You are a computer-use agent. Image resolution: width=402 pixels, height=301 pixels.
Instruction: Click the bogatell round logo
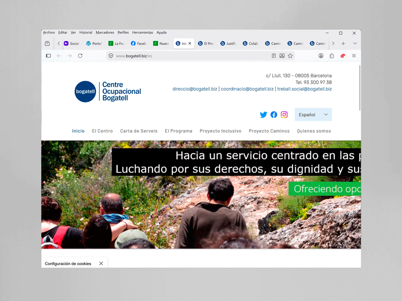pos(85,91)
